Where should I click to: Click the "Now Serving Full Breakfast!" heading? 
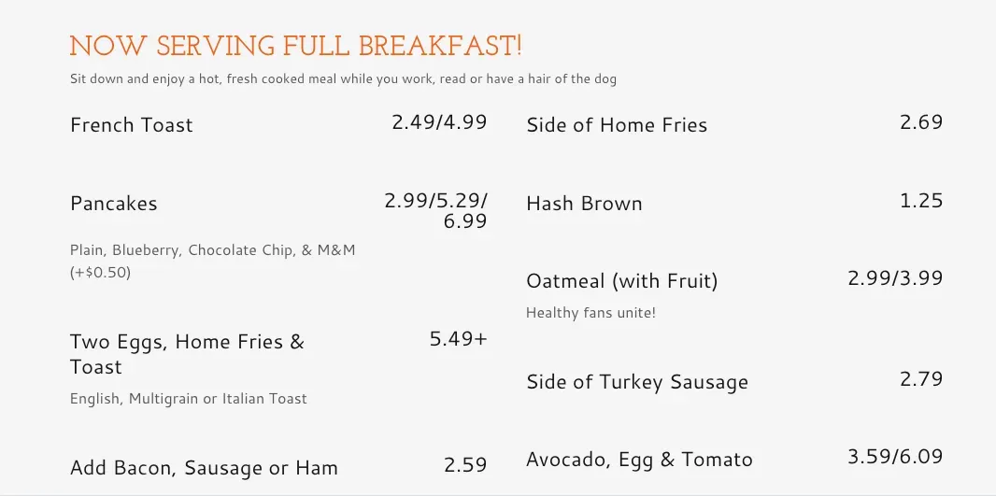click(295, 46)
